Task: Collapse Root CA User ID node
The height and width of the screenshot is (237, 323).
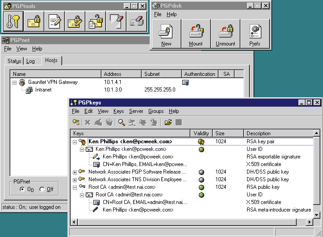Action: pos(82,195)
